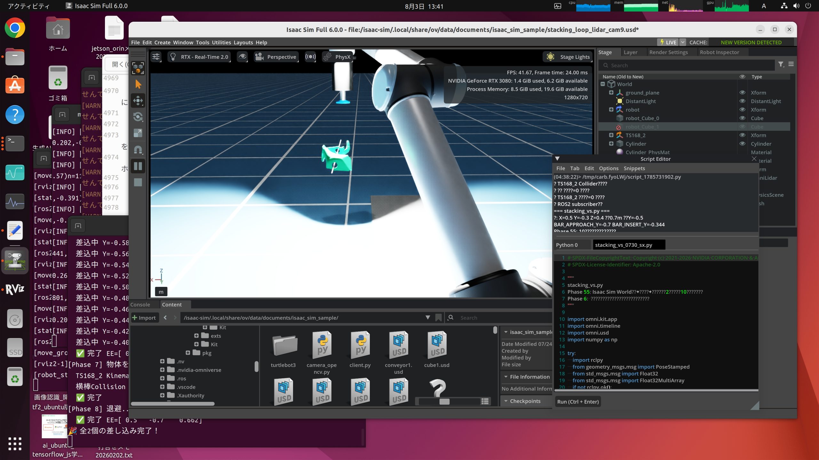The image size is (819, 460).
Task: Toggle visibility of robot_Cube_0
Action: tap(742, 118)
